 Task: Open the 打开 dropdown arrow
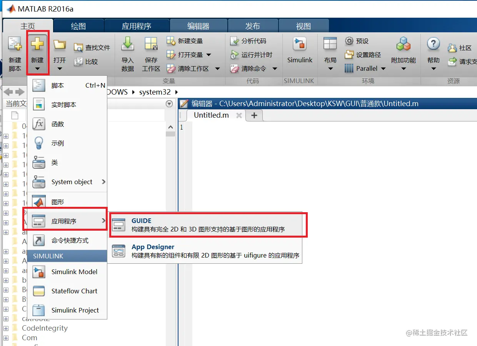pos(60,69)
